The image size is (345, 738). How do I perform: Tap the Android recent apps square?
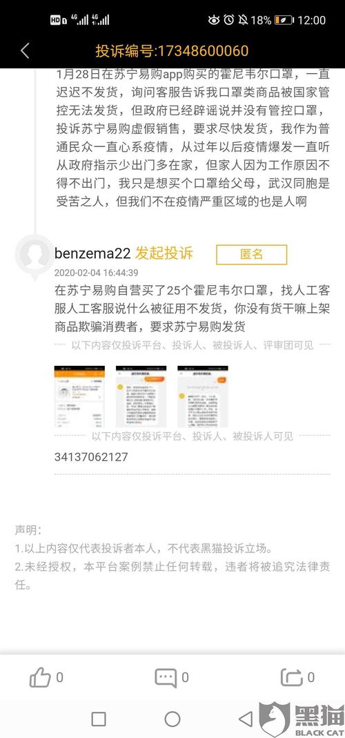(99, 719)
